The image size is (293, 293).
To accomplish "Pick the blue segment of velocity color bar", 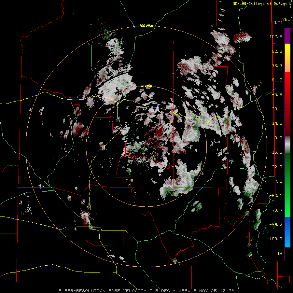I will [x=287, y=232].
